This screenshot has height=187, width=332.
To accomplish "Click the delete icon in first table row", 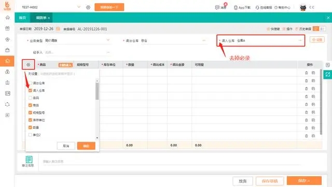I will pyautogui.click(x=307, y=73).
